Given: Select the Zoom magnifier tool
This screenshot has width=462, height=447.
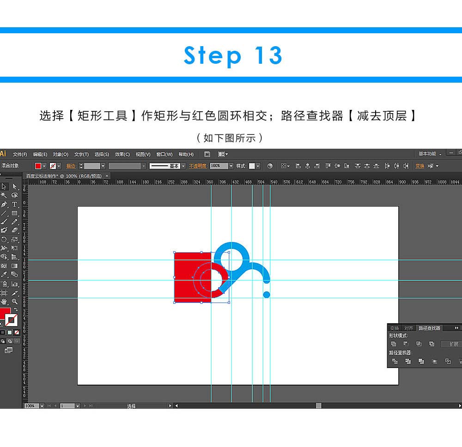Looking at the screenshot, I should tap(14, 302).
